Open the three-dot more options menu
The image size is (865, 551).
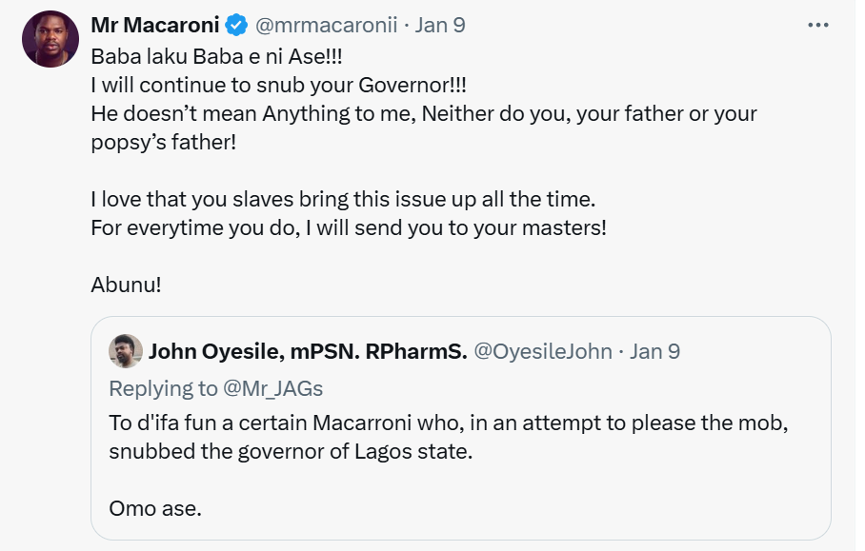817,26
